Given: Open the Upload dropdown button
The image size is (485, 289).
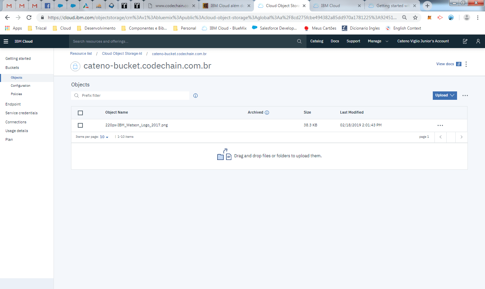Looking at the screenshot, I should (445, 95).
